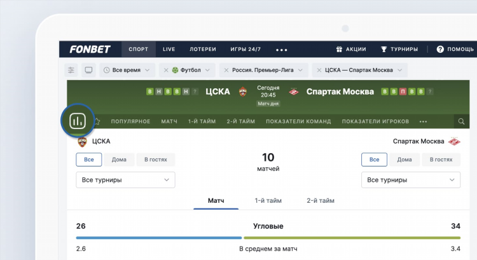
Task: Open the Все время time dropdown
Action: (x=127, y=70)
